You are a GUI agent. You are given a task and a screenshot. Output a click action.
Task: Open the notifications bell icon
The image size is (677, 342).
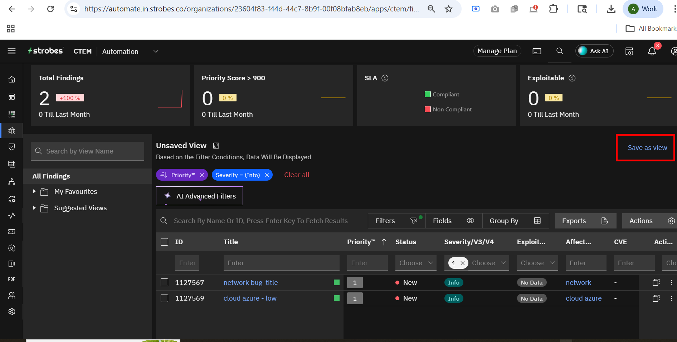coord(652,51)
